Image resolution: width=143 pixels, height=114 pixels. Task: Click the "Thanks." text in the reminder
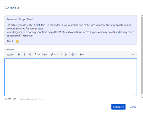[x=11, y=41]
